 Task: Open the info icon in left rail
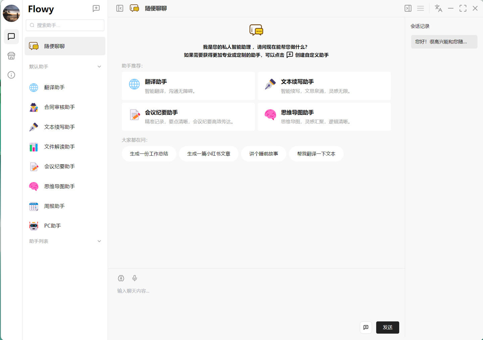11,75
